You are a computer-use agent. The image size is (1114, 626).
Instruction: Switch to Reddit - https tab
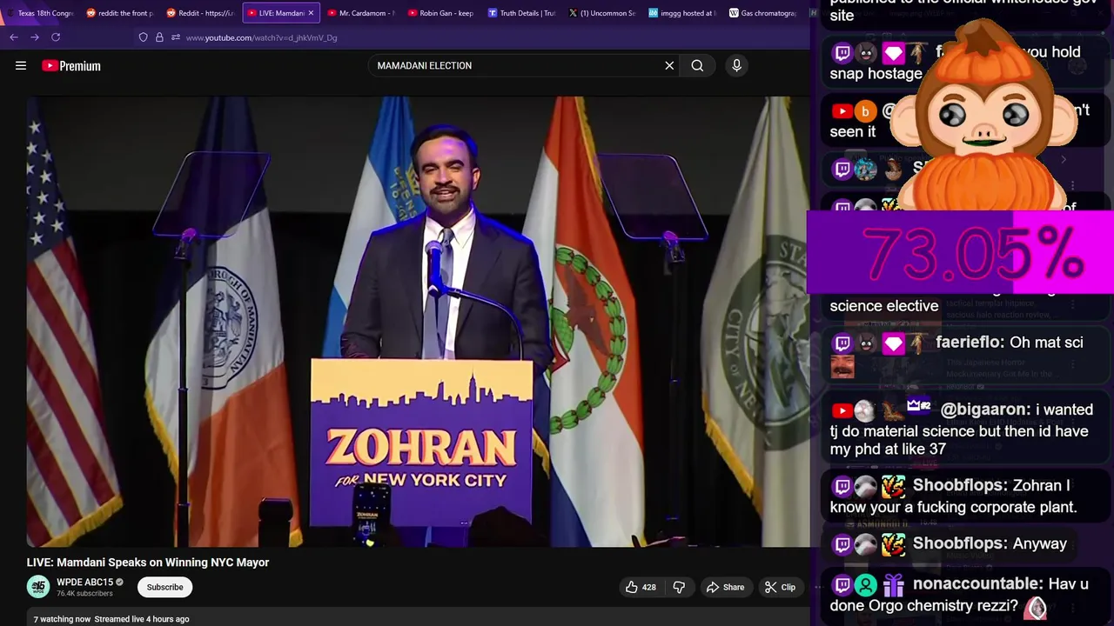200,13
